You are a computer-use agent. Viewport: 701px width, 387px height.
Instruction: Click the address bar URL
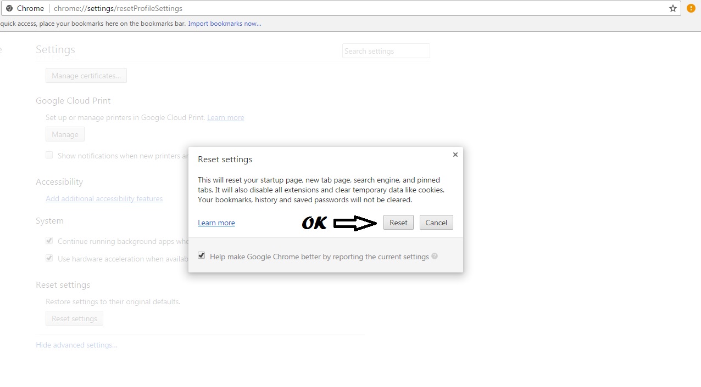click(x=118, y=8)
